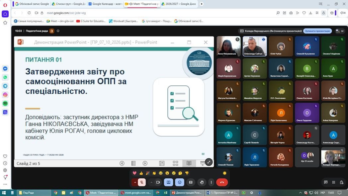Open Wordwall bookmark in bookmarks bar
The height and width of the screenshot is (196, 348).
coord(124,21)
